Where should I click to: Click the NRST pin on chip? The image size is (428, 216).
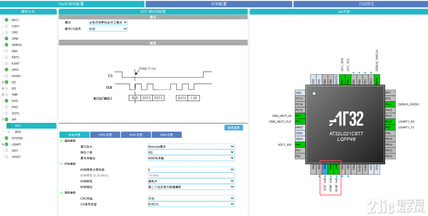[300, 127]
